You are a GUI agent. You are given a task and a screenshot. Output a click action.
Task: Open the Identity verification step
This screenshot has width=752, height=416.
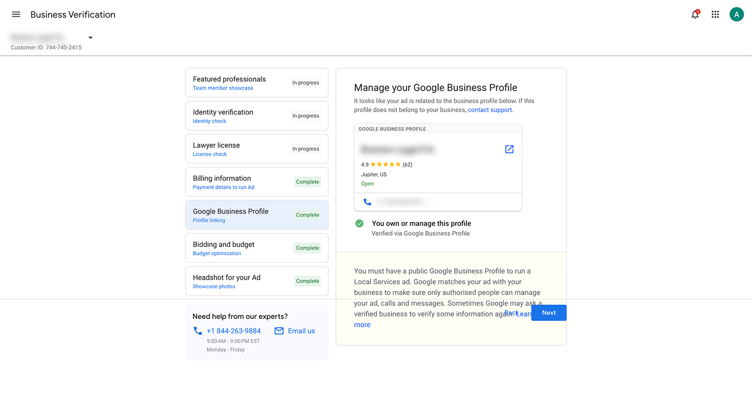tap(257, 116)
